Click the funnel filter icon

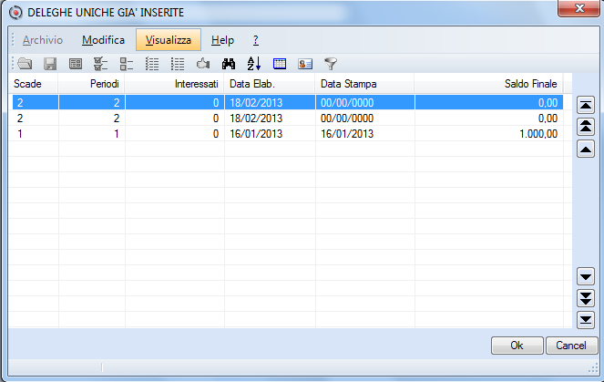pos(331,64)
